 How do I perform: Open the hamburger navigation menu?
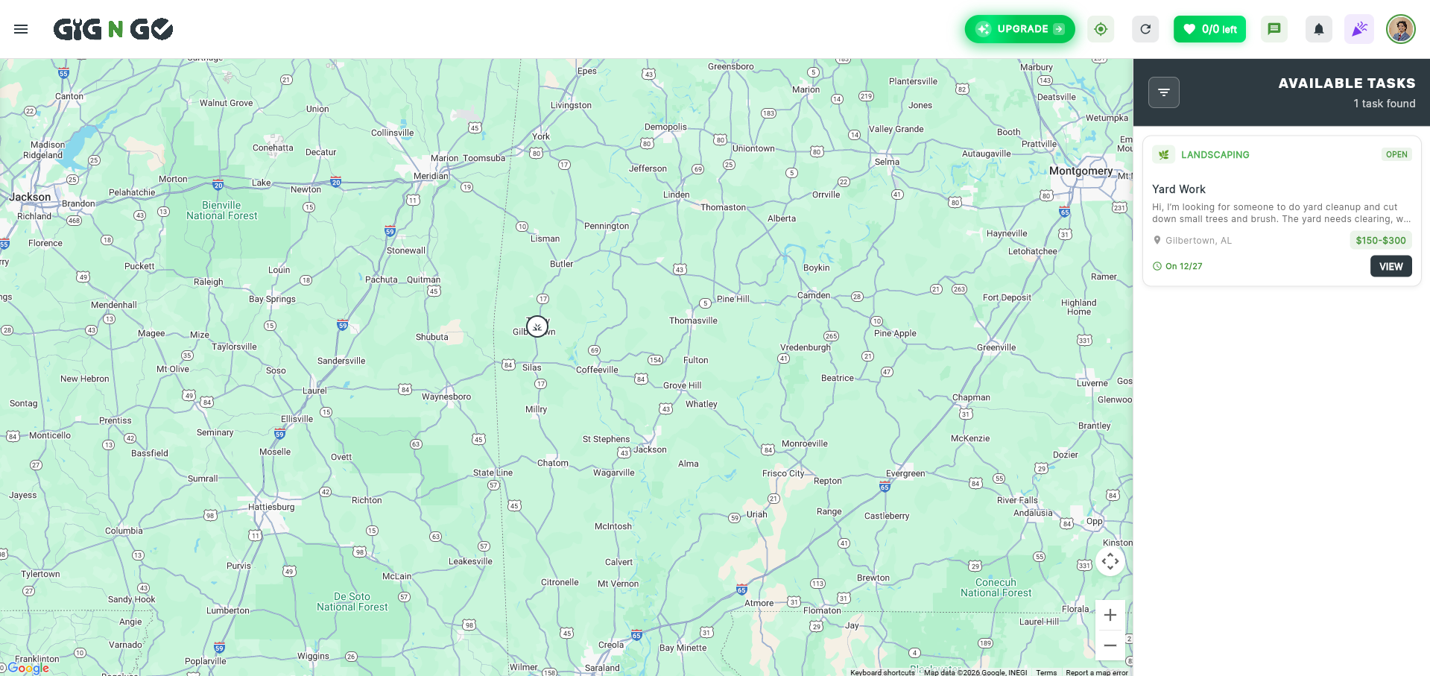21,29
